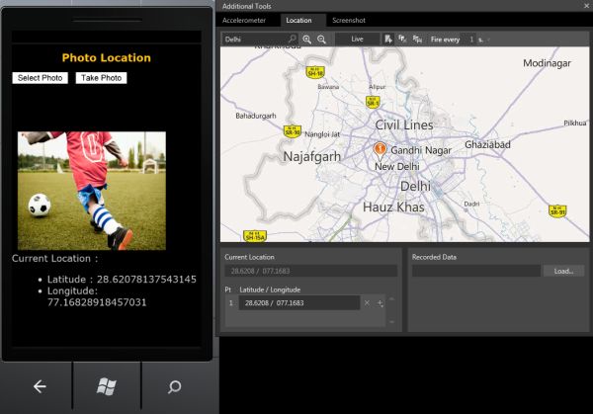Click the SR-1 highway shield on map

[x=373, y=102]
